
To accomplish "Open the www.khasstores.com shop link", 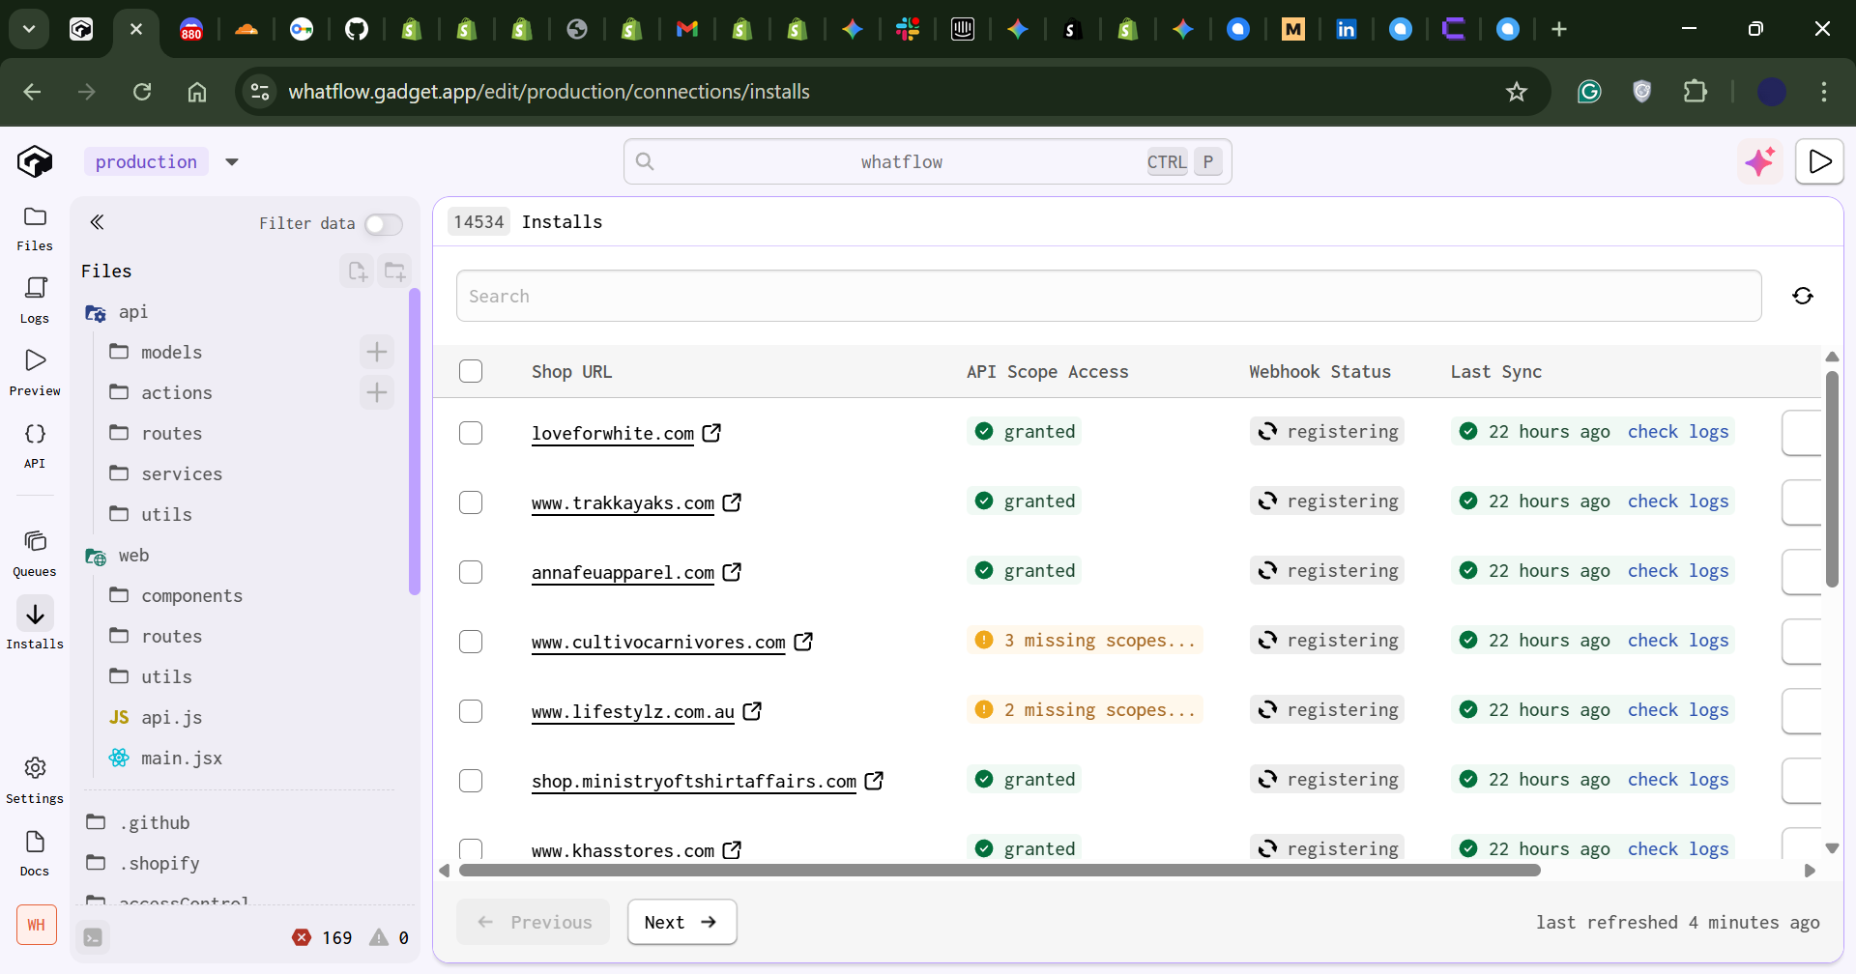I will 623,851.
